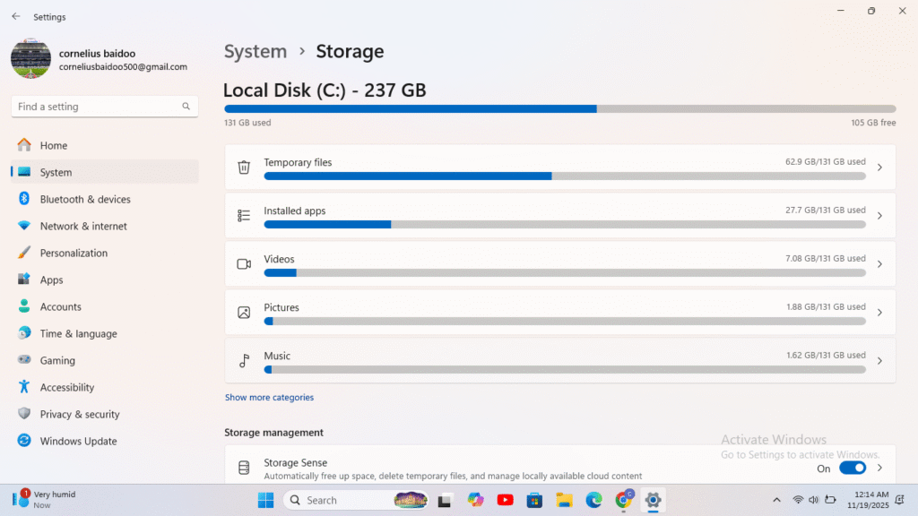Click System in the breadcrumb
This screenshot has width=918, height=516.
coord(255,52)
